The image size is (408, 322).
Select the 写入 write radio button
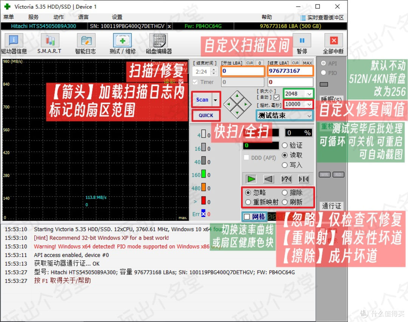pyautogui.click(x=285, y=165)
